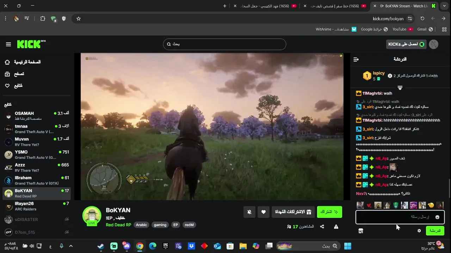Report the stream with warning icon
This screenshot has width=451, height=253.
click(x=336, y=227)
